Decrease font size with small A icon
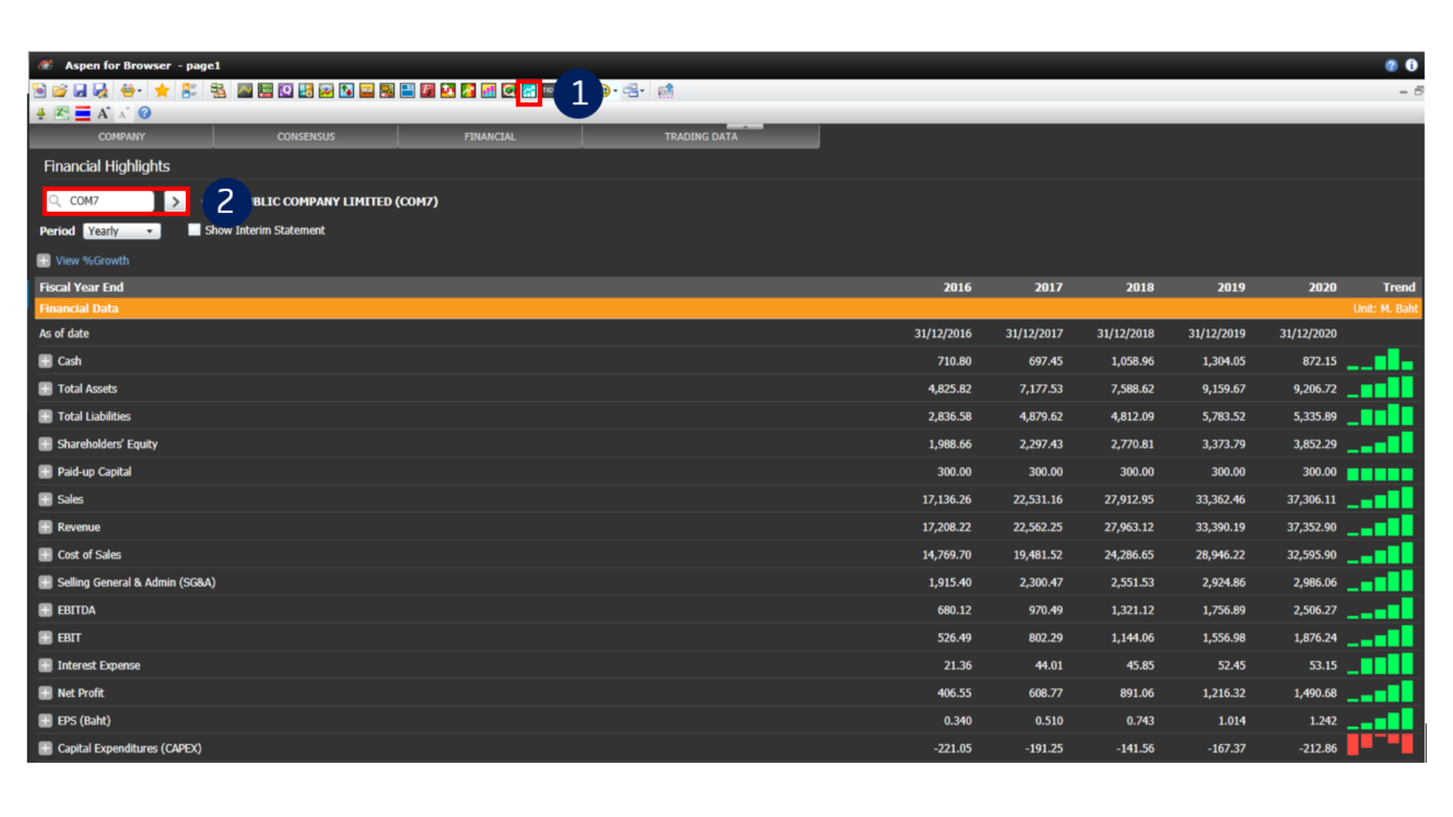This screenshot has width=1453, height=817. tap(123, 114)
